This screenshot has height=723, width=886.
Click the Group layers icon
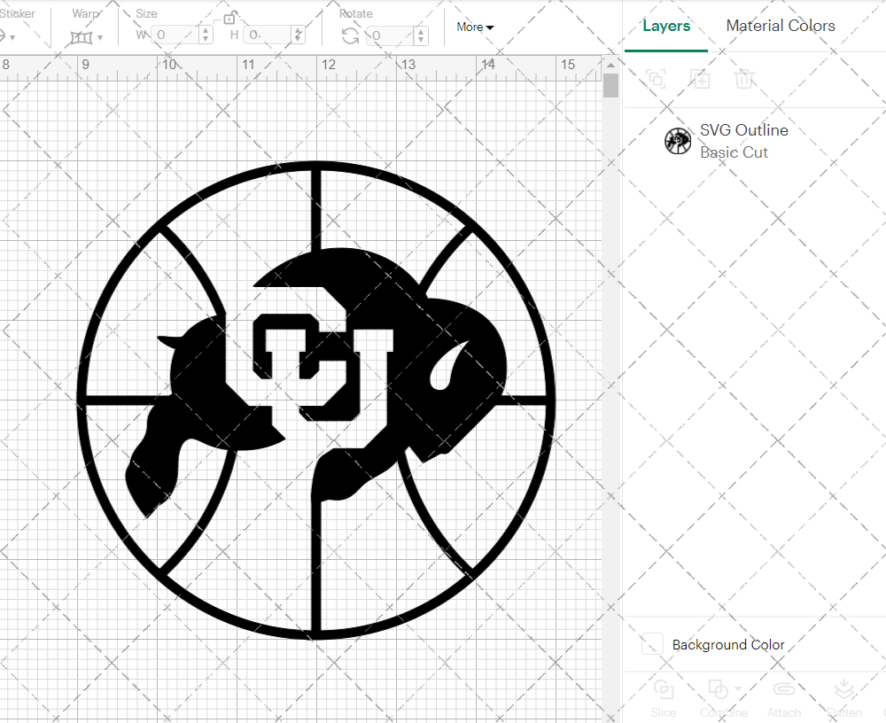point(656,79)
